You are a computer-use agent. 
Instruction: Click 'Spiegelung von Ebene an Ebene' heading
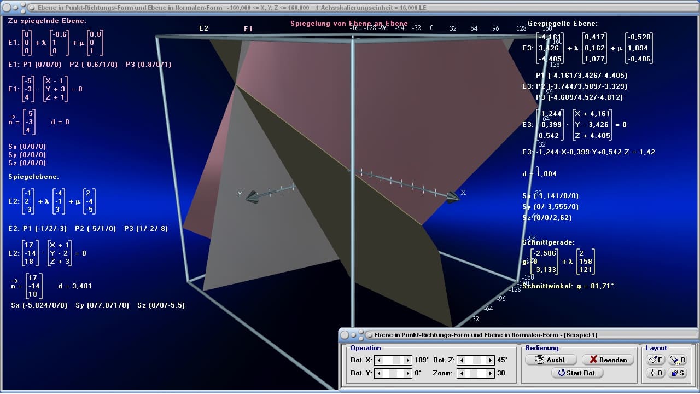(349, 24)
